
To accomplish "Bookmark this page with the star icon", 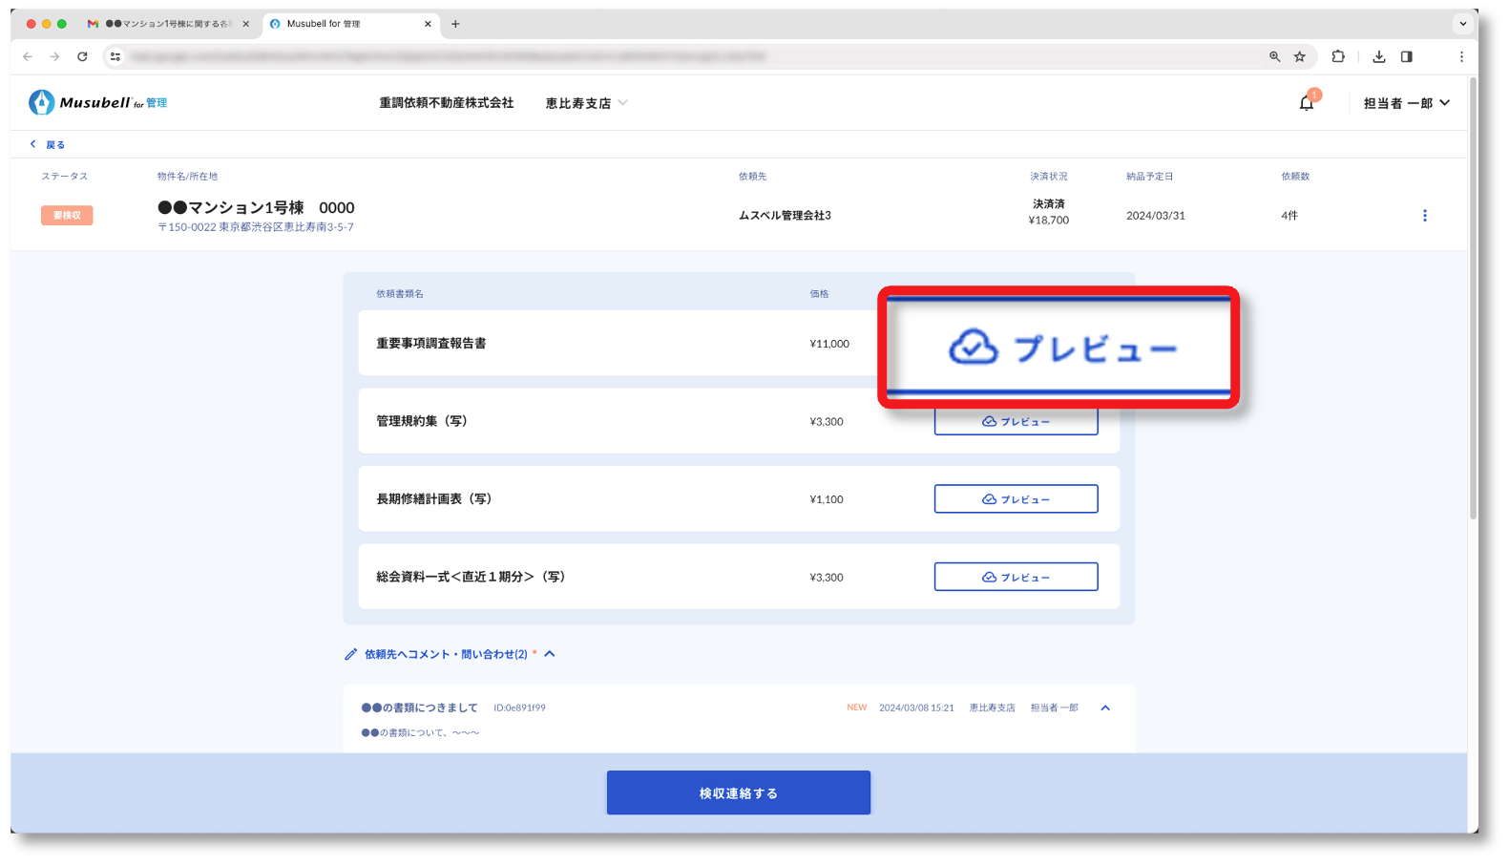I will (1299, 56).
